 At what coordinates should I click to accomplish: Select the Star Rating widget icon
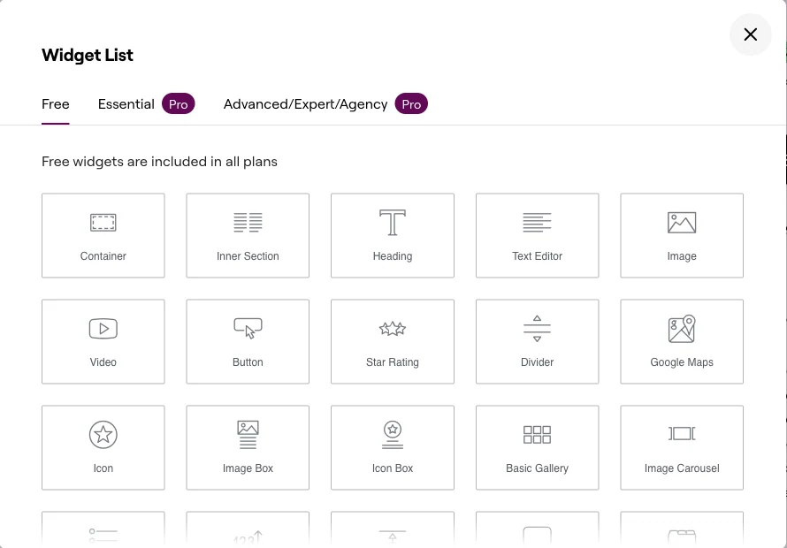coord(393,329)
